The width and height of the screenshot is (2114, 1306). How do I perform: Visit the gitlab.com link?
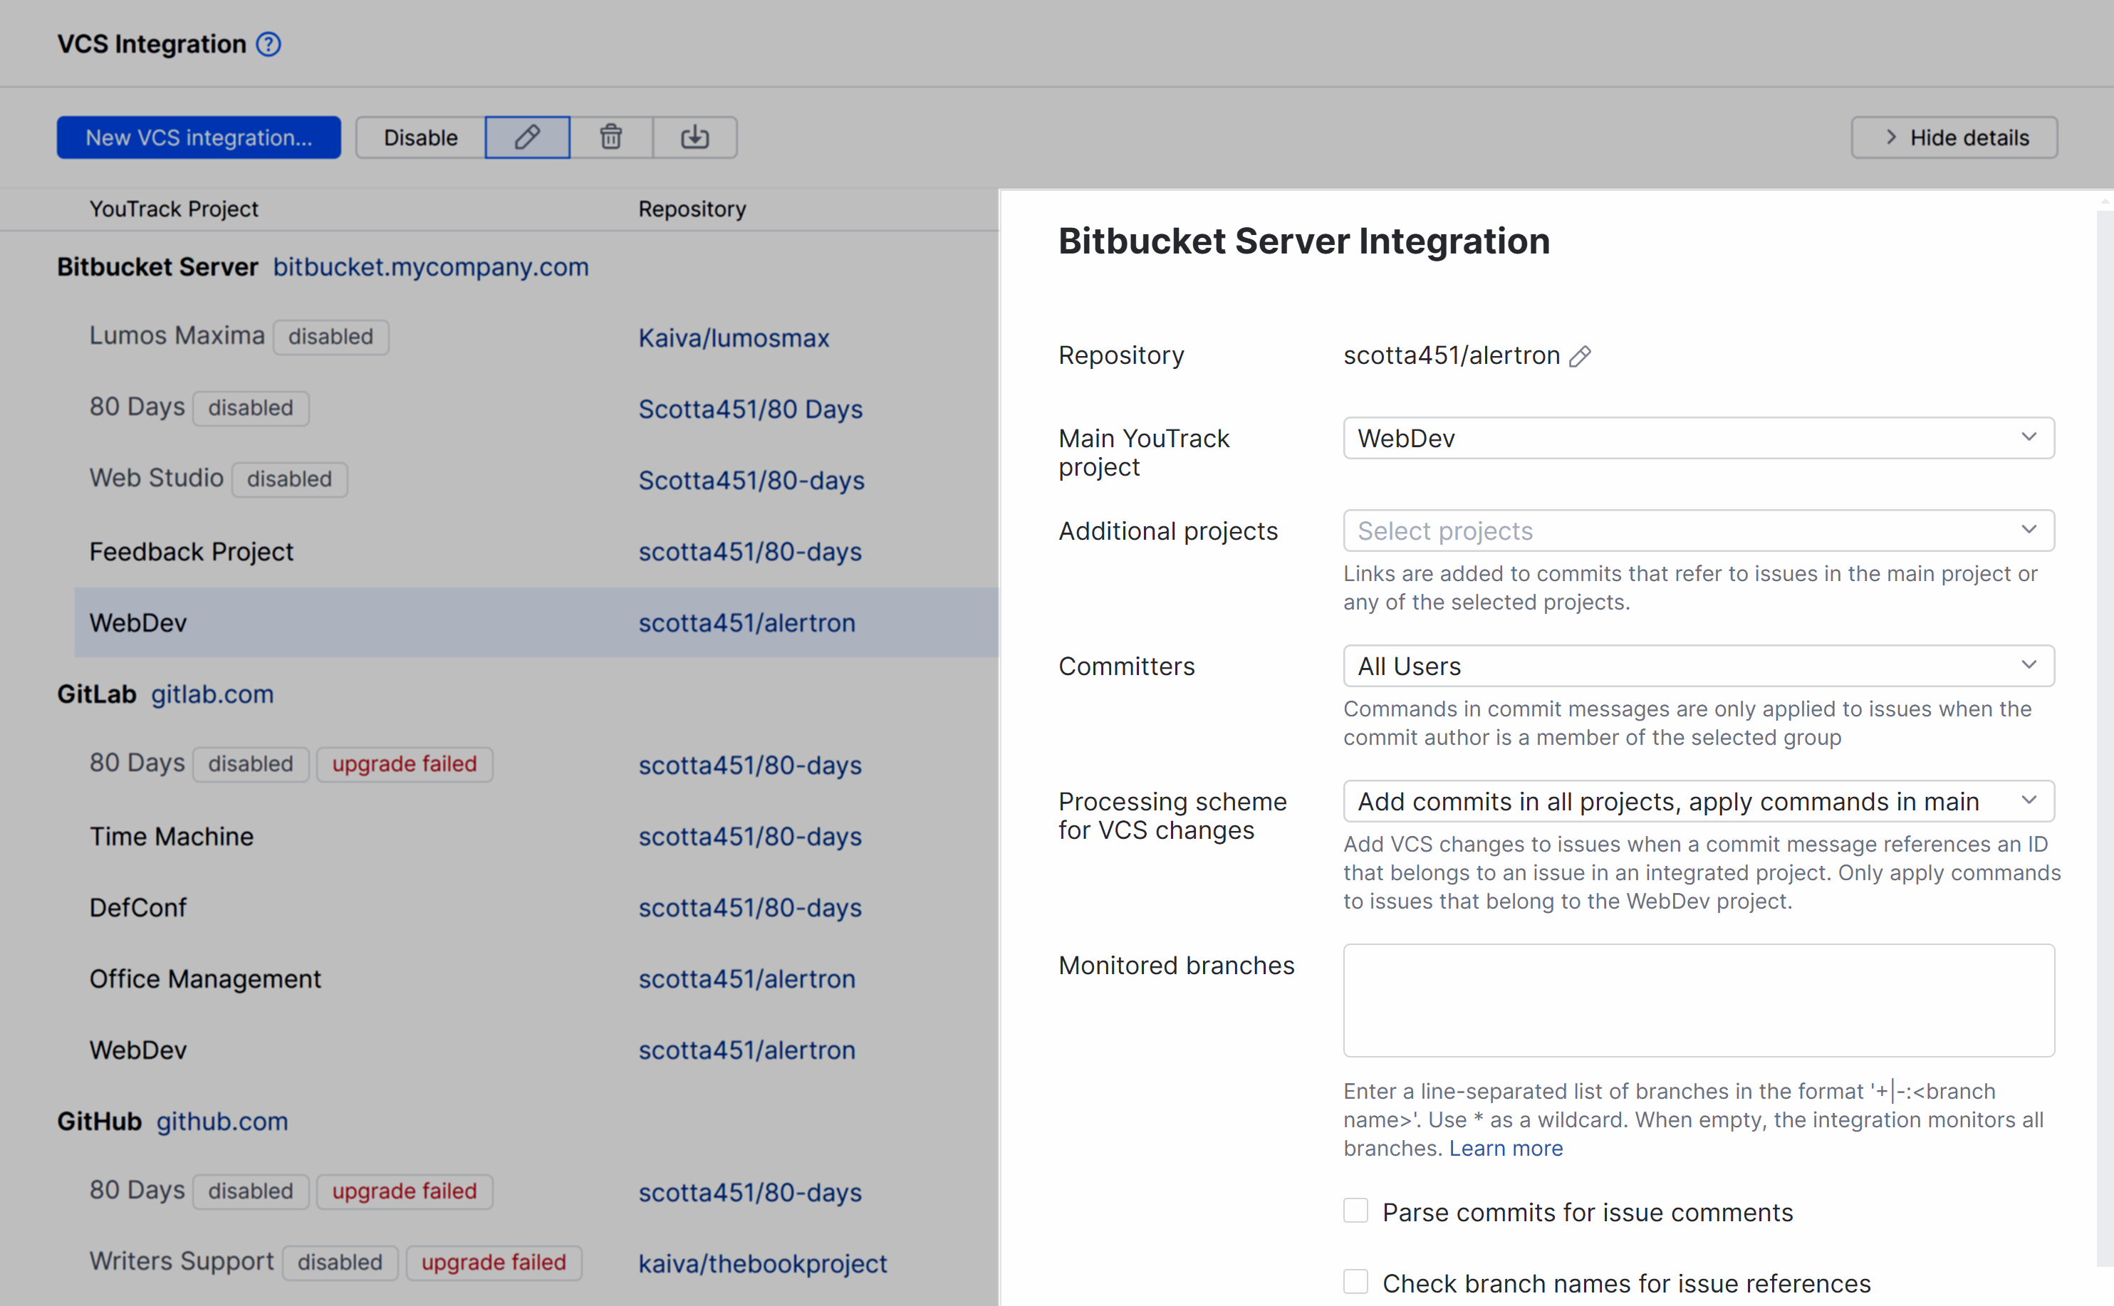(x=212, y=694)
